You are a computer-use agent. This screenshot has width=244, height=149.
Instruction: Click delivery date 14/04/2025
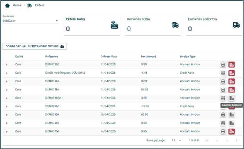click(108, 131)
